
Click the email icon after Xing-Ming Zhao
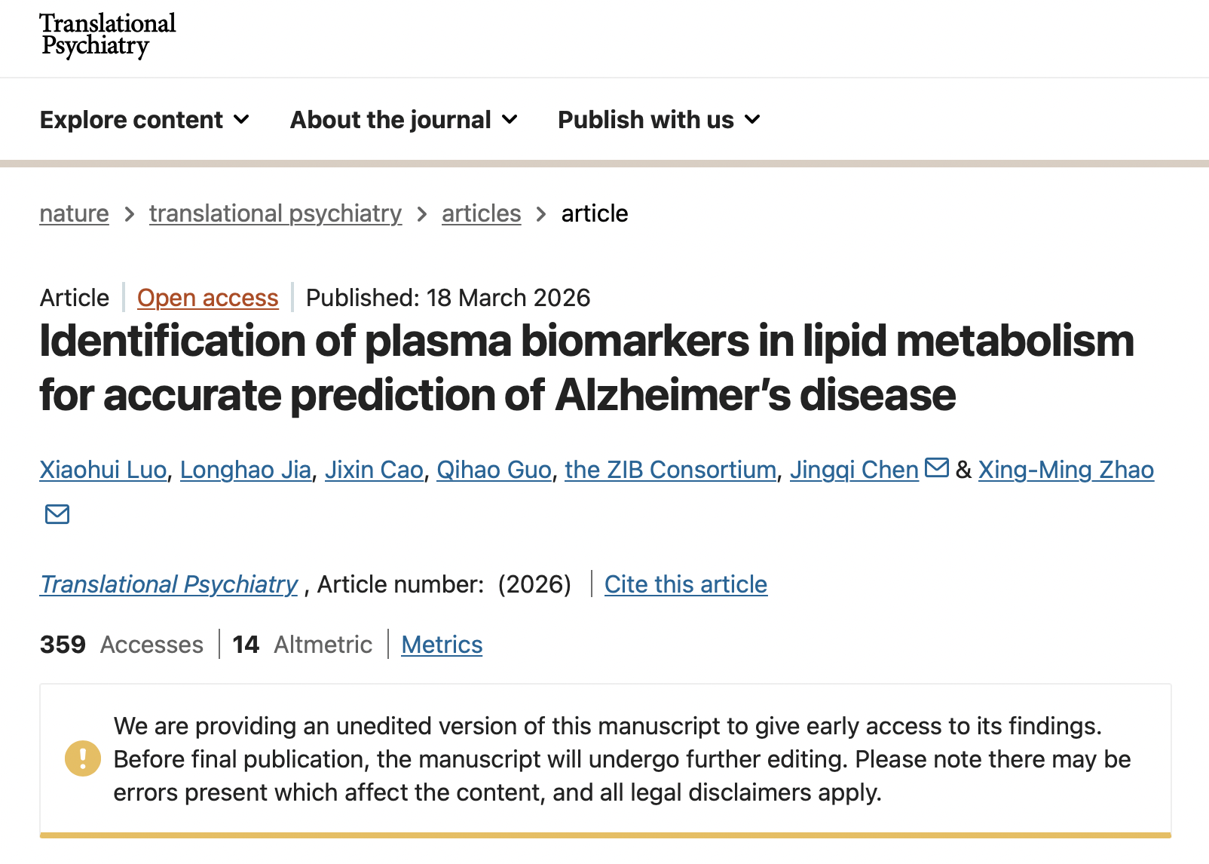[x=57, y=514]
